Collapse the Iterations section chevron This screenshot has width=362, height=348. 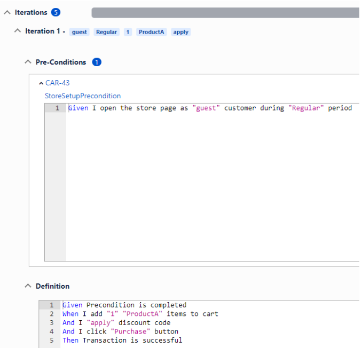(7, 12)
